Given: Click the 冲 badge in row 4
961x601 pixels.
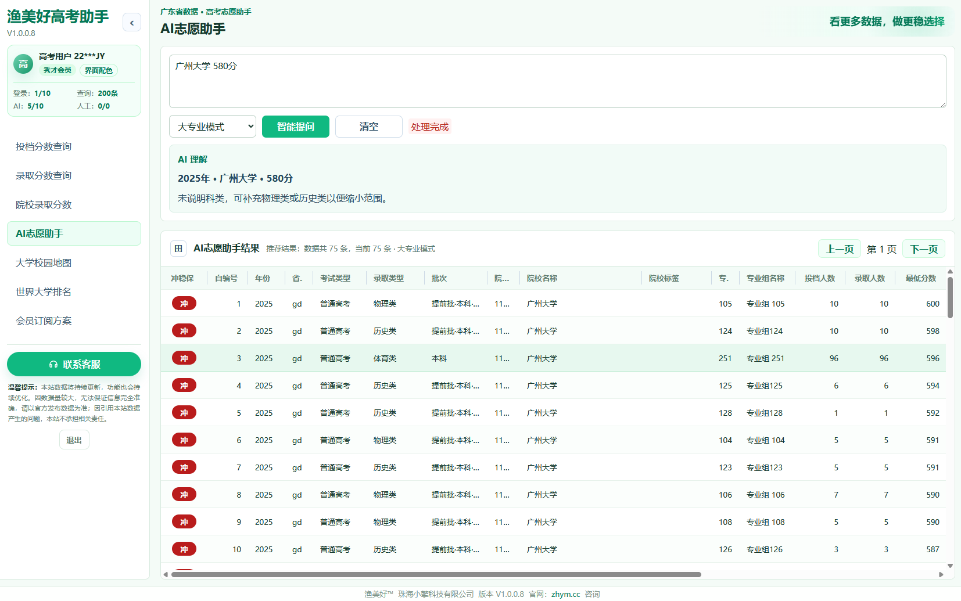Looking at the screenshot, I should coord(184,386).
